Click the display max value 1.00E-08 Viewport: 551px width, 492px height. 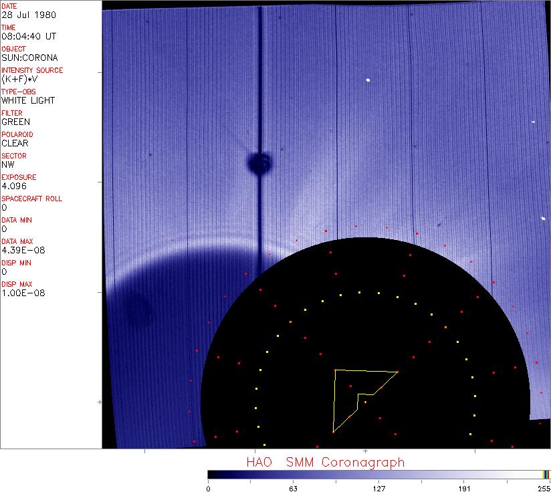pos(23,293)
